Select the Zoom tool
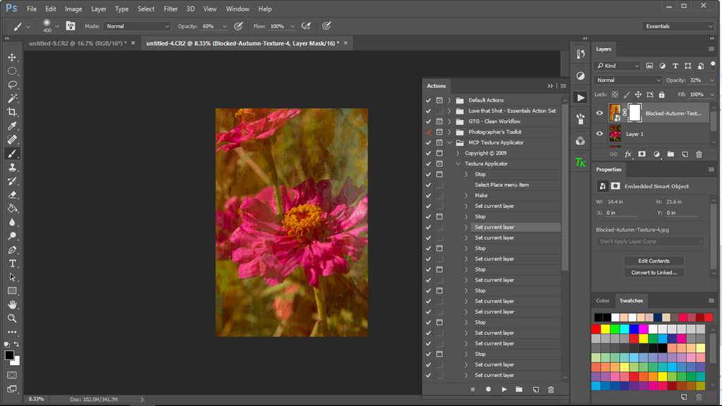This screenshot has width=722, height=406. pos(12,318)
